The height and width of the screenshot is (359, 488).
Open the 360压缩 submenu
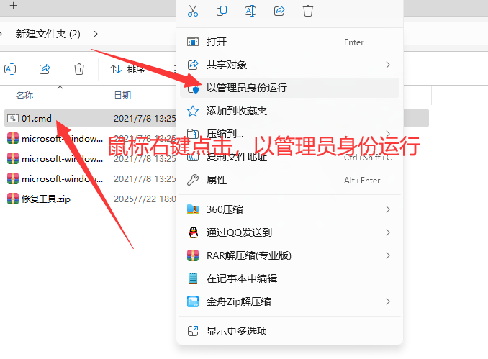click(289, 209)
